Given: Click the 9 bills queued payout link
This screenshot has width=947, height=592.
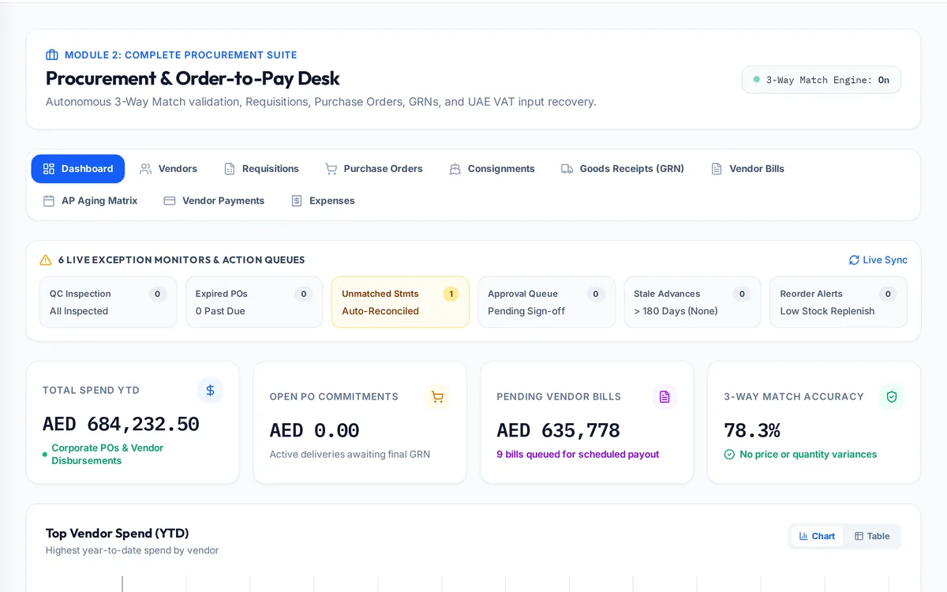Looking at the screenshot, I should click(x=578, y=454).
